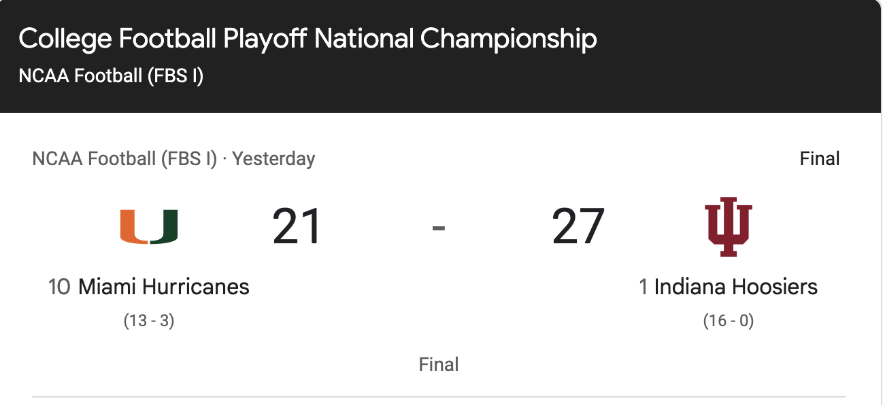Click the College Football Playoff National Championship title

pyautogui.click(x=307, y=39)
